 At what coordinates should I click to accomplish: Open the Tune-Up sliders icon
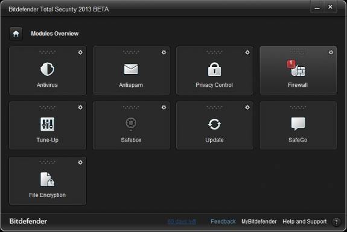point(47,124)
